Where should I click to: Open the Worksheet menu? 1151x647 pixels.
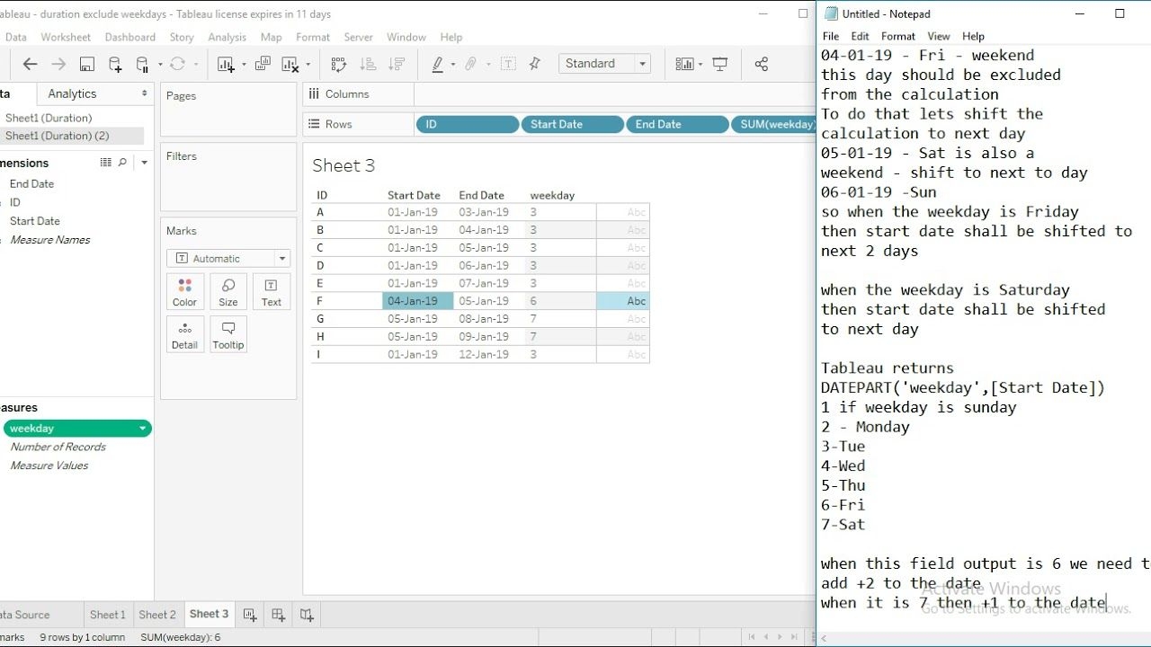pyautogui.click(x=66, y=37)
